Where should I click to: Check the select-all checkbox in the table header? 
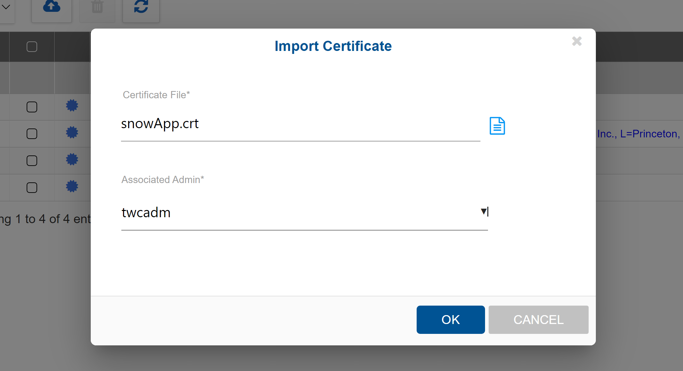coord(32,47)
